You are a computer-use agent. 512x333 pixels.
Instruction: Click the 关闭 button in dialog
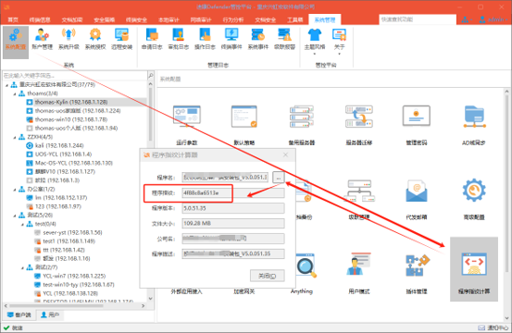tap(267, 276)
